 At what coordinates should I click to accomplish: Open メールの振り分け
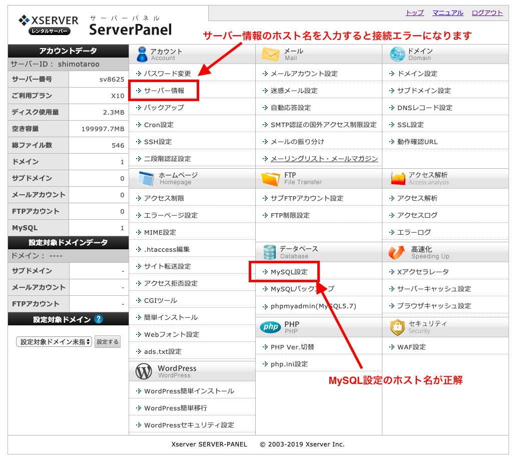pyautogui.click(x=297, y=142)
